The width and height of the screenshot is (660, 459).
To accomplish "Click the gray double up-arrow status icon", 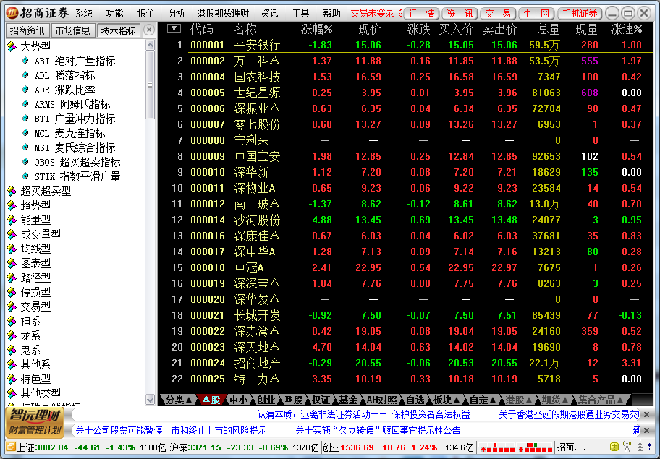I will (x=640, y=447).
